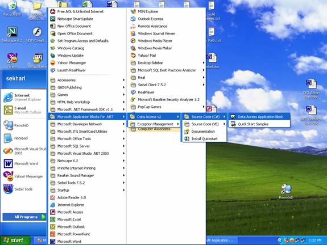Click Open Office Document
Image resolution: width=327 pixels, height=245 pixels.
click(x=87, y=33)
